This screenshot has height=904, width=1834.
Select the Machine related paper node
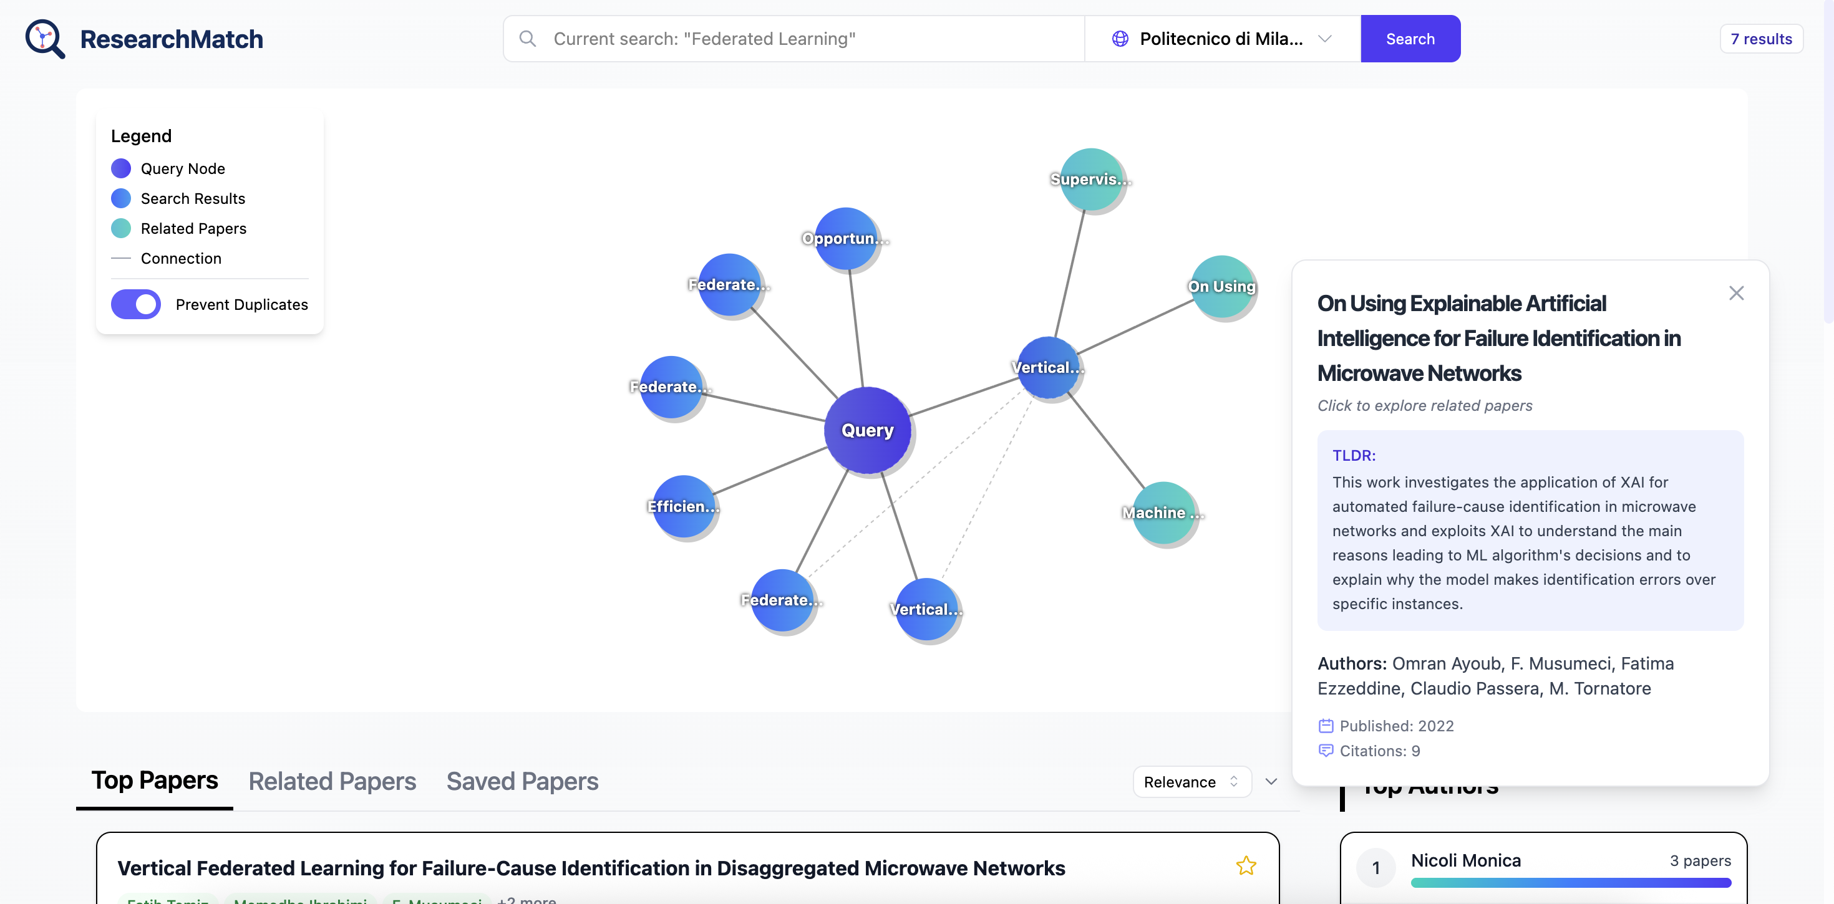tap(1163, 512)
